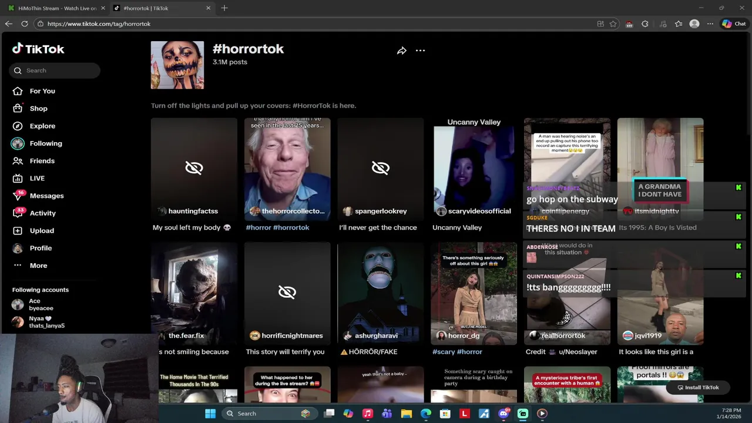Open browser profile avatar
752x423 pixels.
pos(694,23)
